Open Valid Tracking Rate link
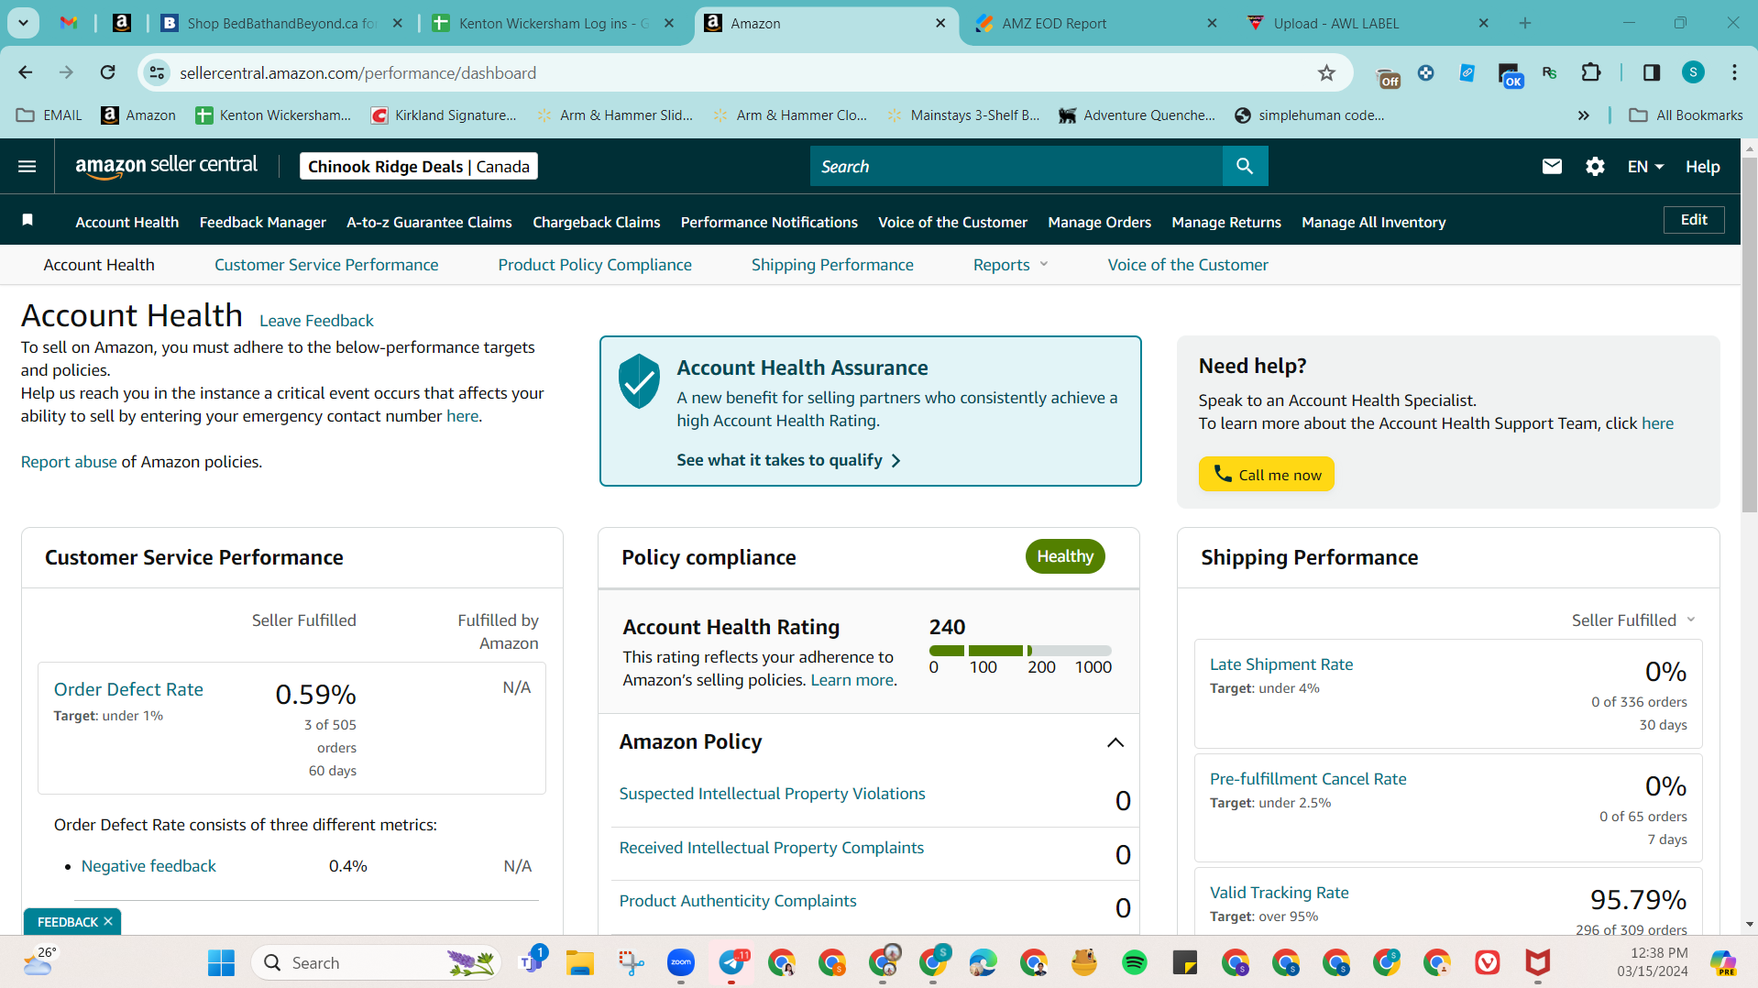The height and width of the screenshot is (988, 1758). point(1280,893)
